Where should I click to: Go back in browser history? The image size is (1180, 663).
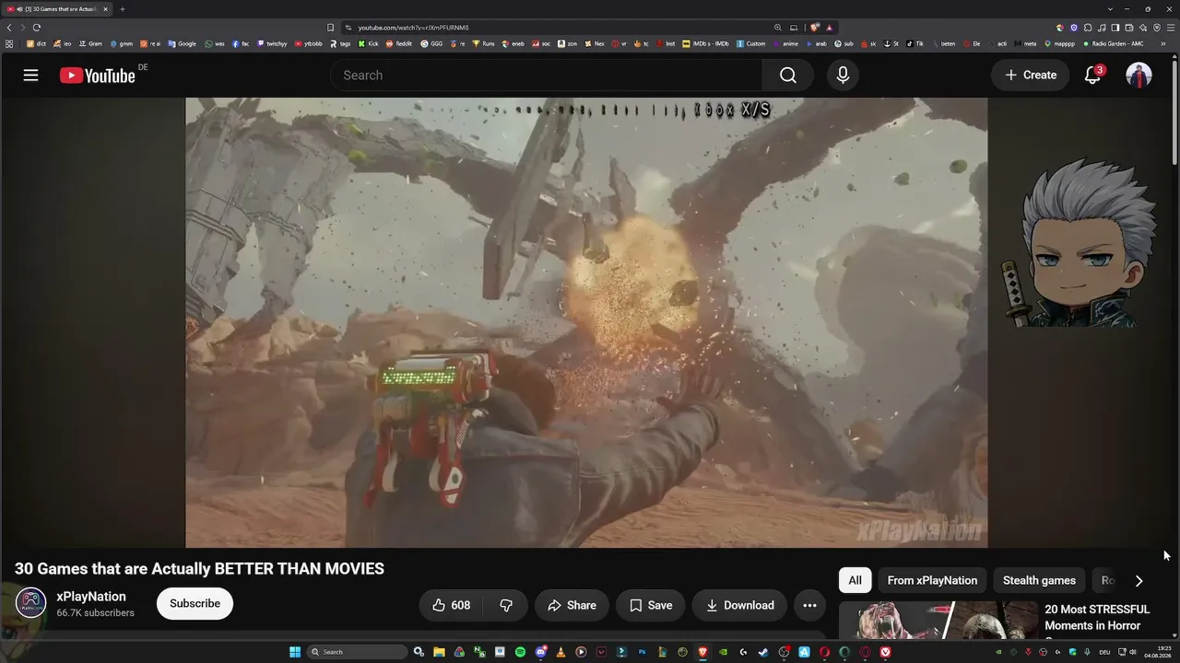[x=9, y=28]
